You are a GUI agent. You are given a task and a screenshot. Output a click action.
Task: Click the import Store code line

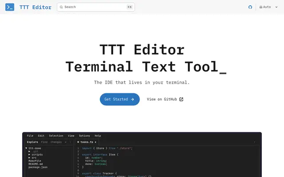[x=107, y=148]
